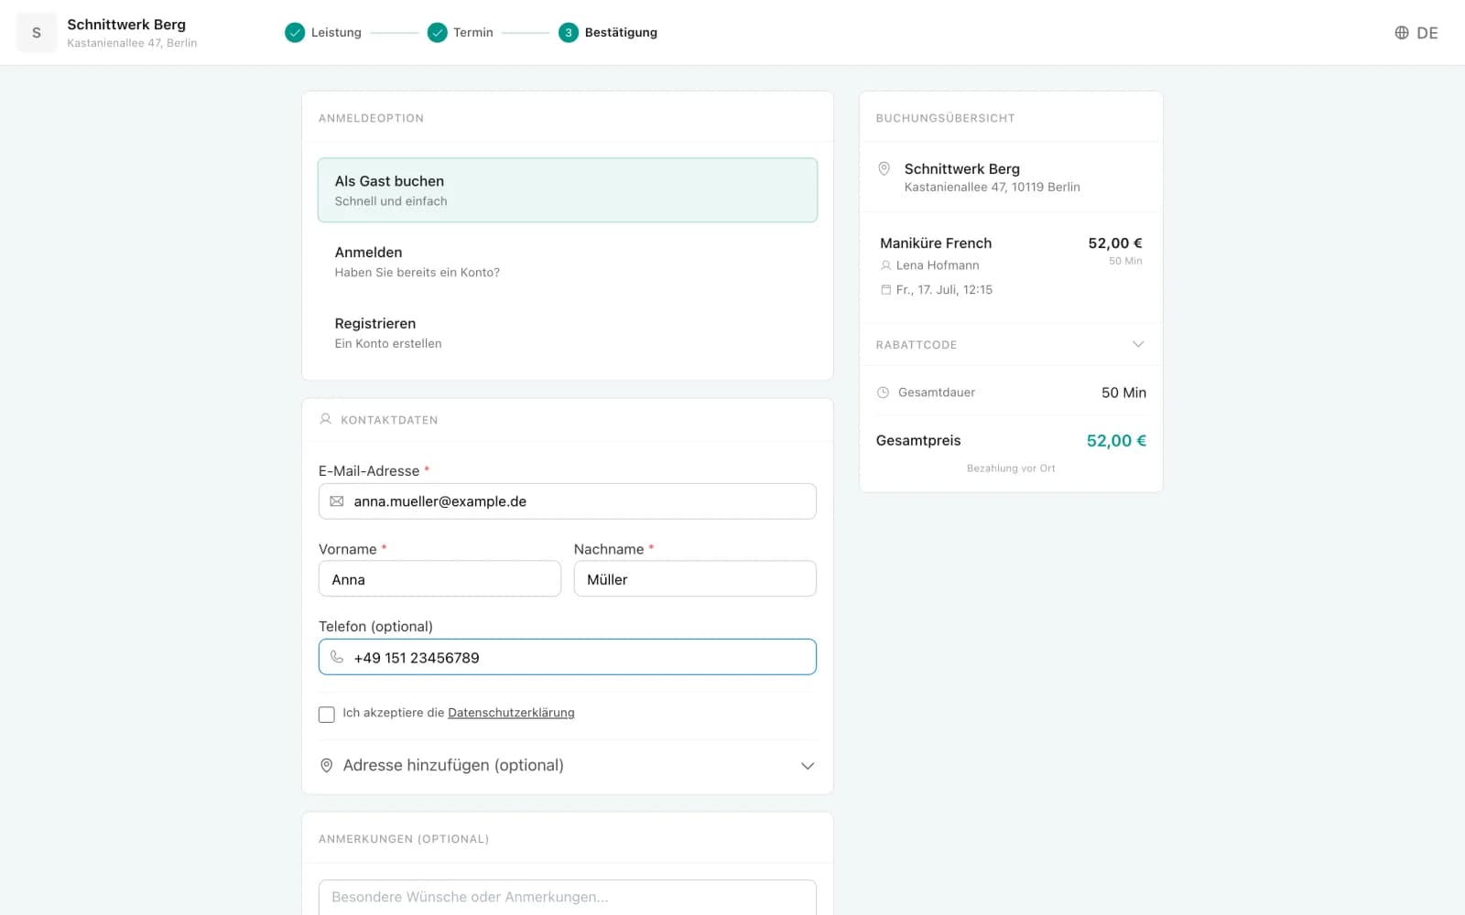Click the Leistung step checkmark icon
1465x915 pixels.
click(x=294, y=33)
